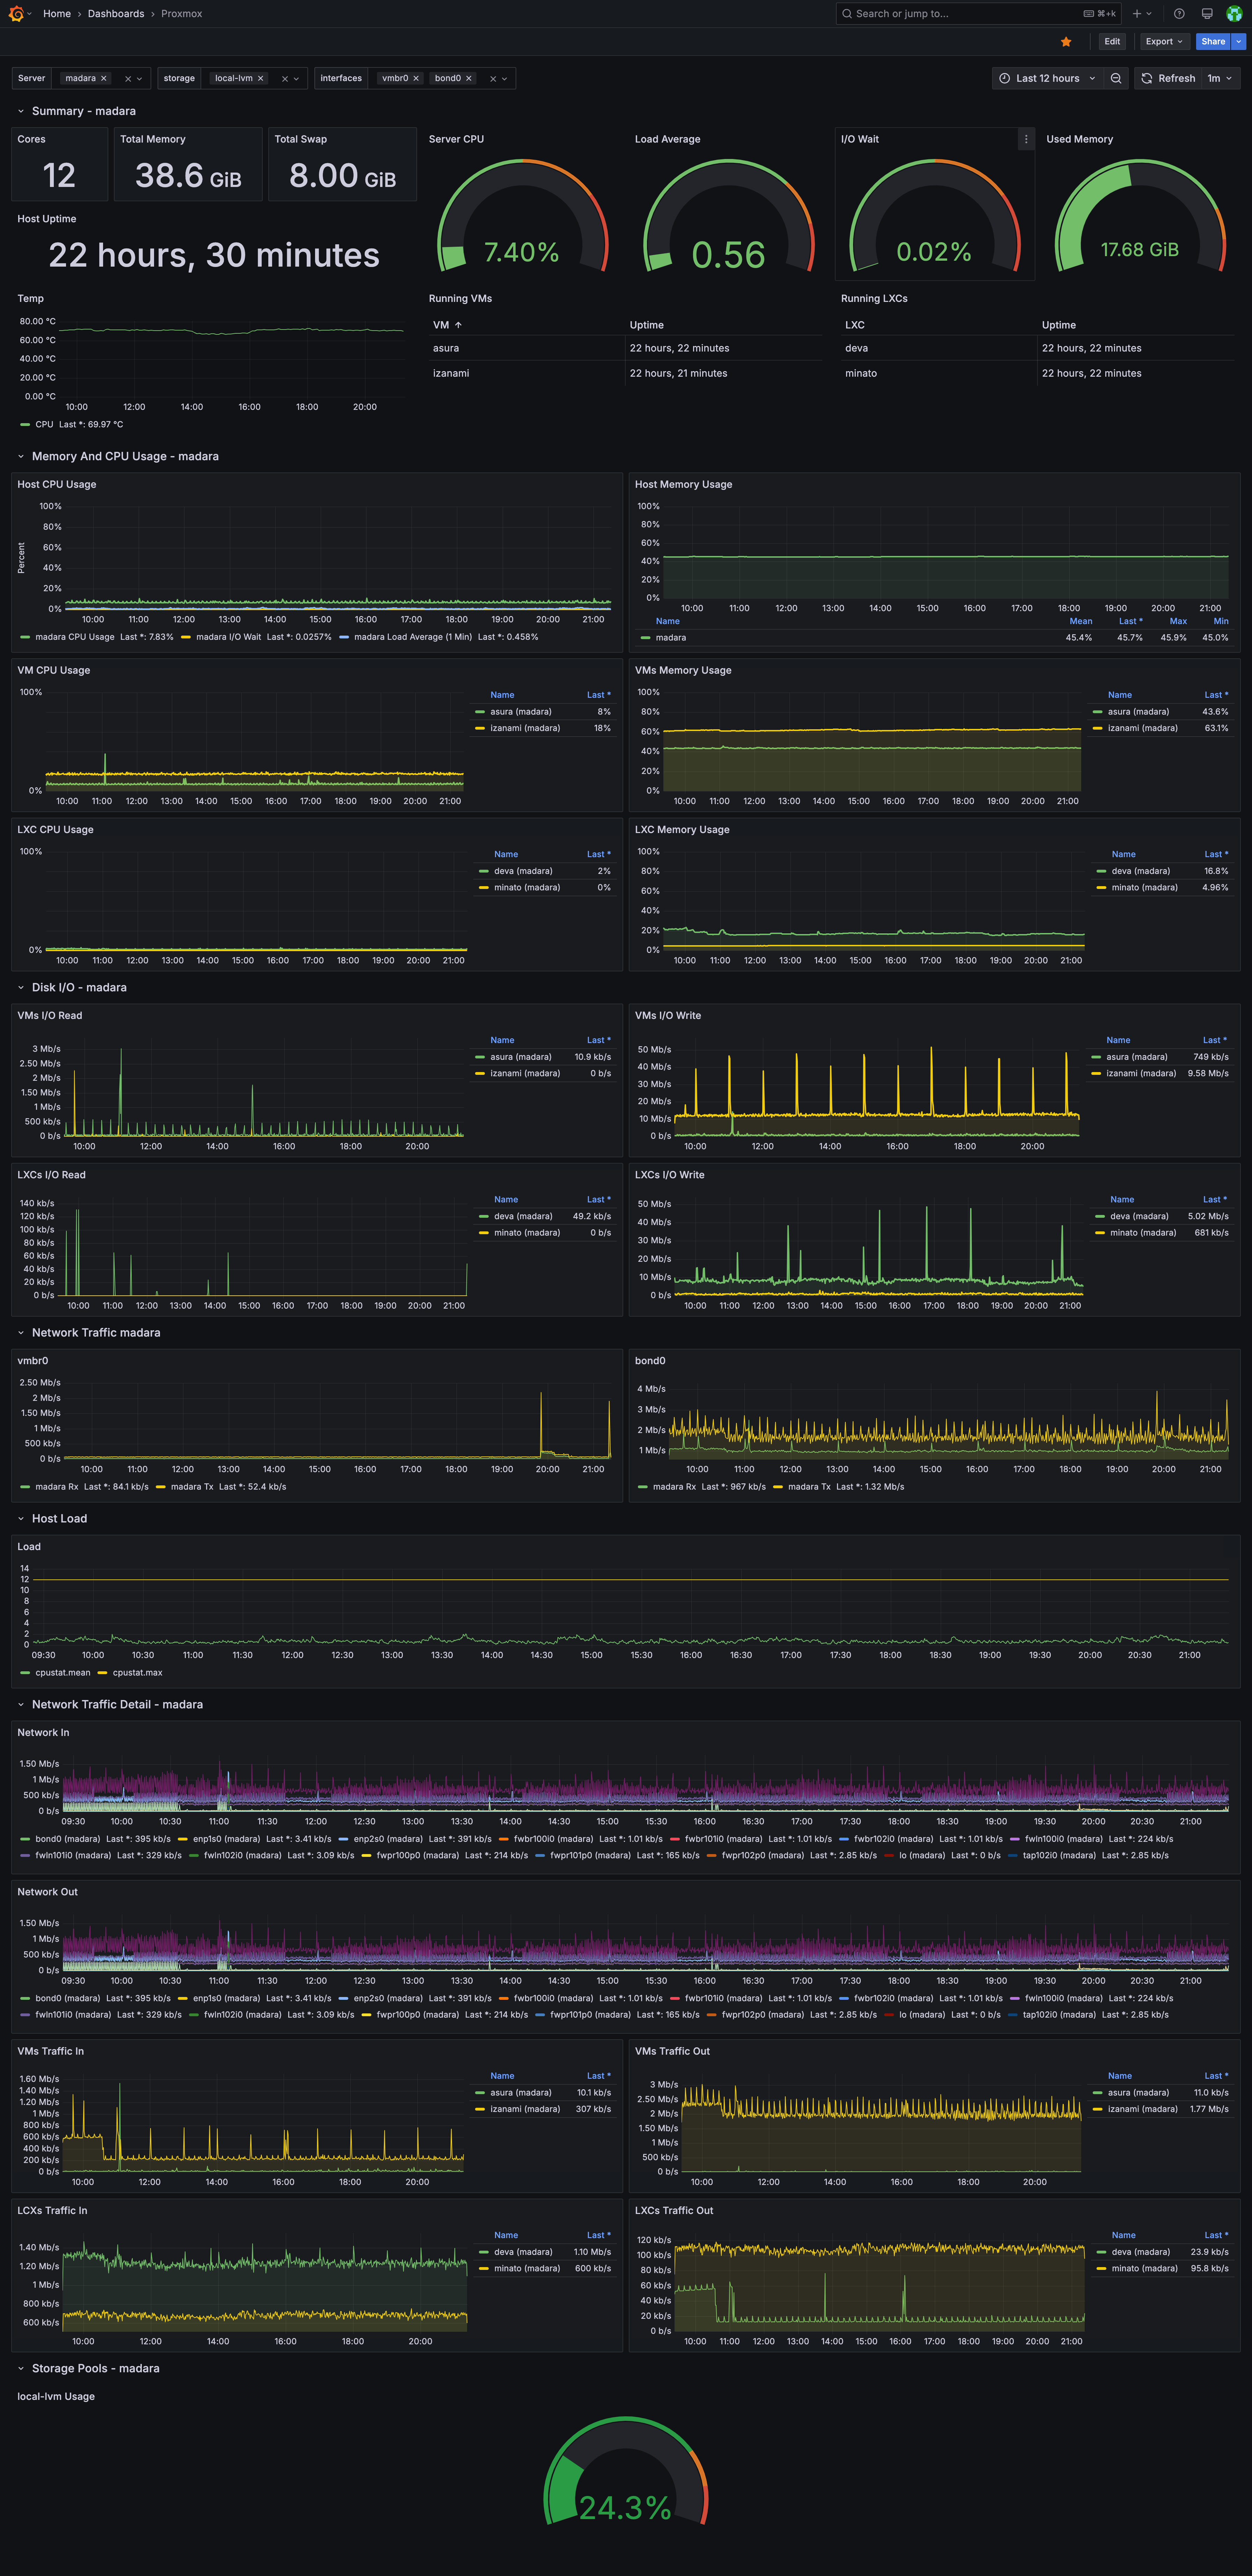This screenshot has width=1252, height=2576.
Task: Clear all Server variable values
Action: [x=128, y=79]
